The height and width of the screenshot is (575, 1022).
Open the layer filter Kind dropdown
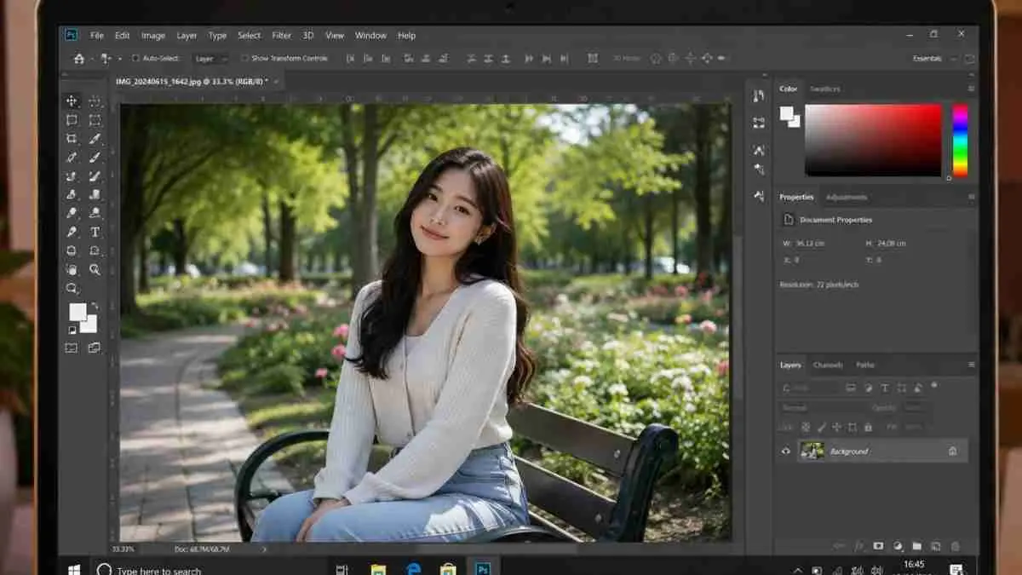coord(810,388)
